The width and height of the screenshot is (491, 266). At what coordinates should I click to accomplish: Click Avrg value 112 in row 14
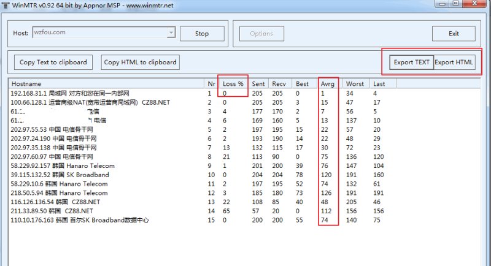coord(326,211)
